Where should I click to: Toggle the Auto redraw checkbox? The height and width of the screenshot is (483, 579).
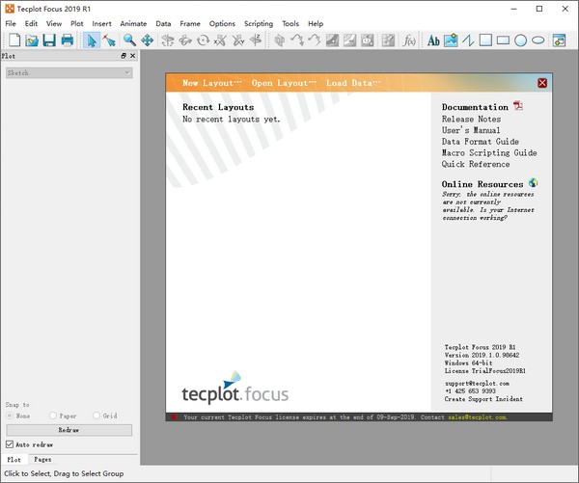[10, 444]
